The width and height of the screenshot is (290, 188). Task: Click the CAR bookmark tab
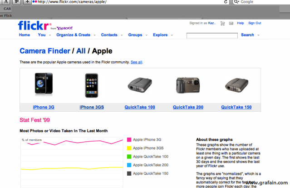(x=7, y=9)
